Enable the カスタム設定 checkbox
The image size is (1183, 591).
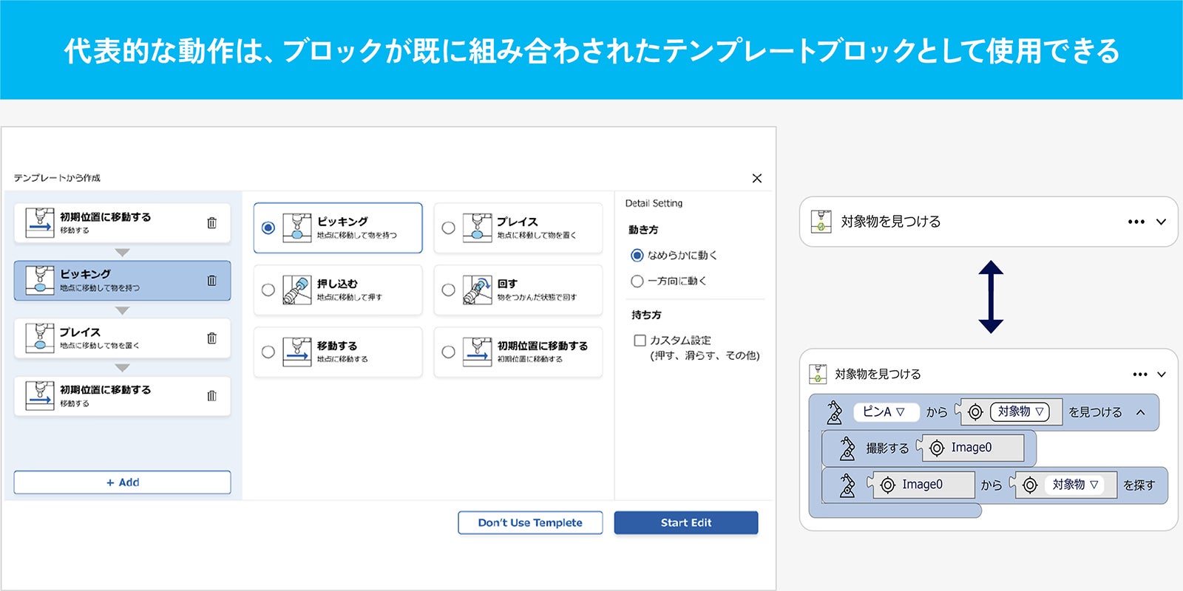click(640, 341)
